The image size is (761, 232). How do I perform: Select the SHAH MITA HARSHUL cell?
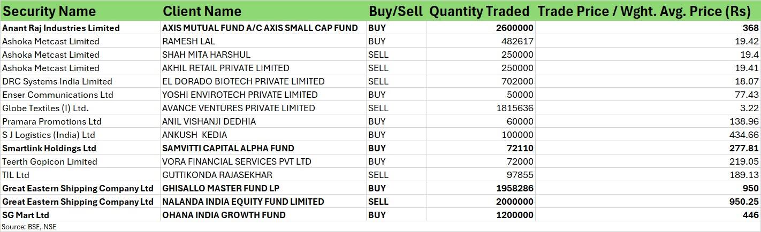point(206,55)
